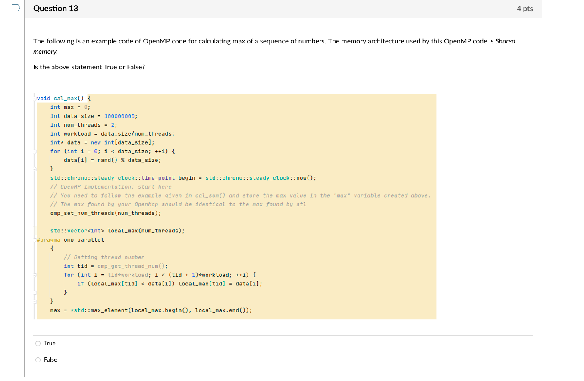The height and width of the screenshot is (381, 584).
Task: Click the gutter fold marker at the data[i] loop
Action: tap(35, 151)
